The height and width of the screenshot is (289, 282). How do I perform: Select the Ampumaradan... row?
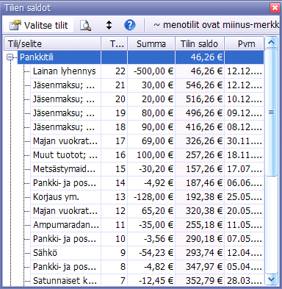(147, 225)
